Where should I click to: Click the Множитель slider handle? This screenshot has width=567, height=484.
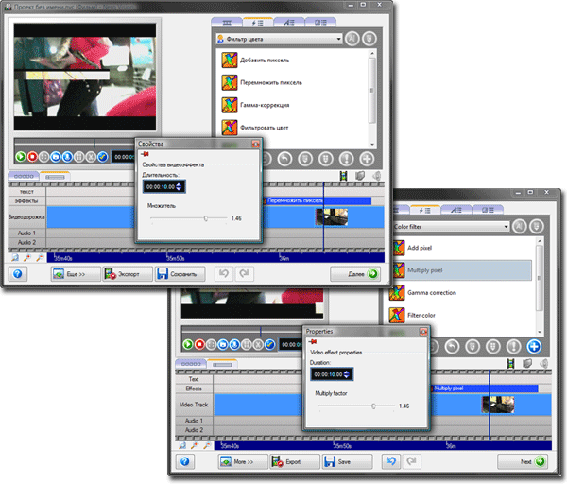(x=206, y=218)
